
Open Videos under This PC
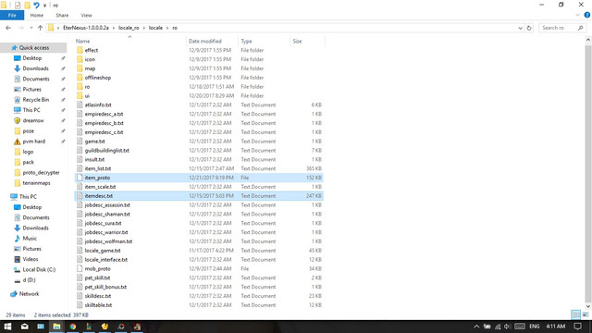pyautogui.click(x=31, y=259)
